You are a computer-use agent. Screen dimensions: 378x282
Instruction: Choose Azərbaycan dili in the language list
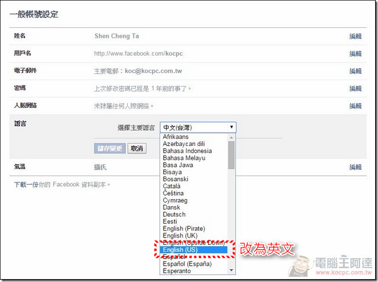(184, 144)
